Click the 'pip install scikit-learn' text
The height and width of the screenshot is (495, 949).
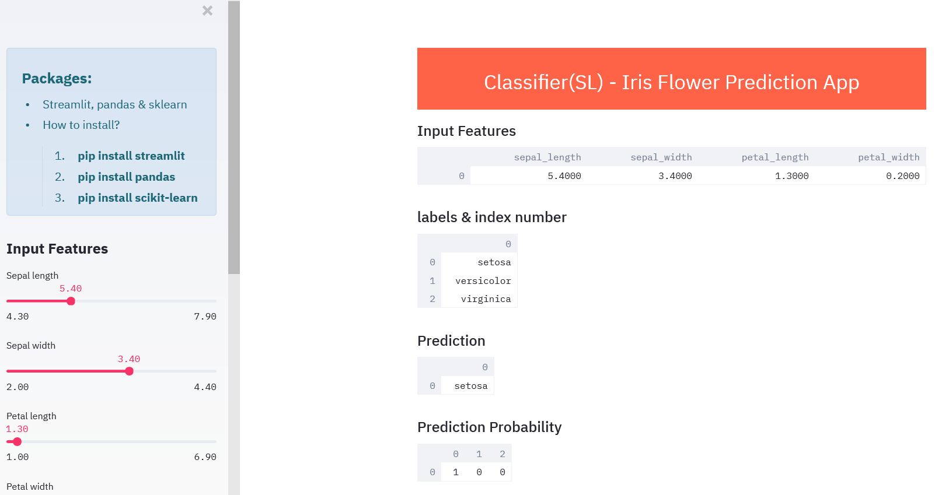(138, 198)
